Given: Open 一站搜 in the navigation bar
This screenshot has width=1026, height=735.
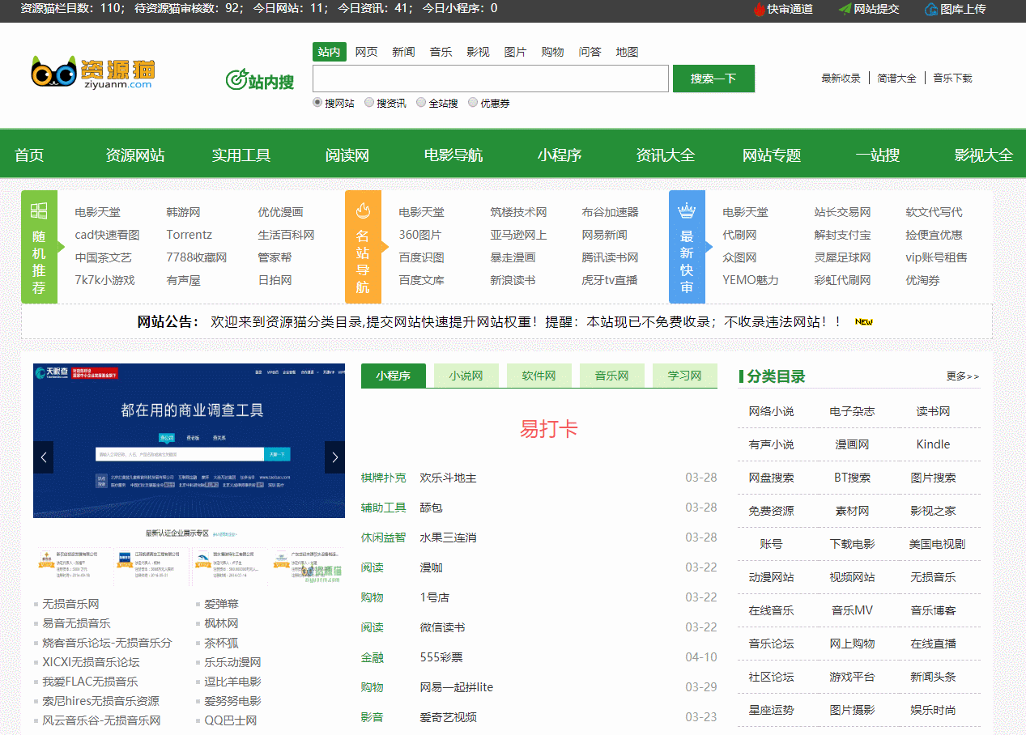Looking at the screenshot, I should tap(878, 155).
